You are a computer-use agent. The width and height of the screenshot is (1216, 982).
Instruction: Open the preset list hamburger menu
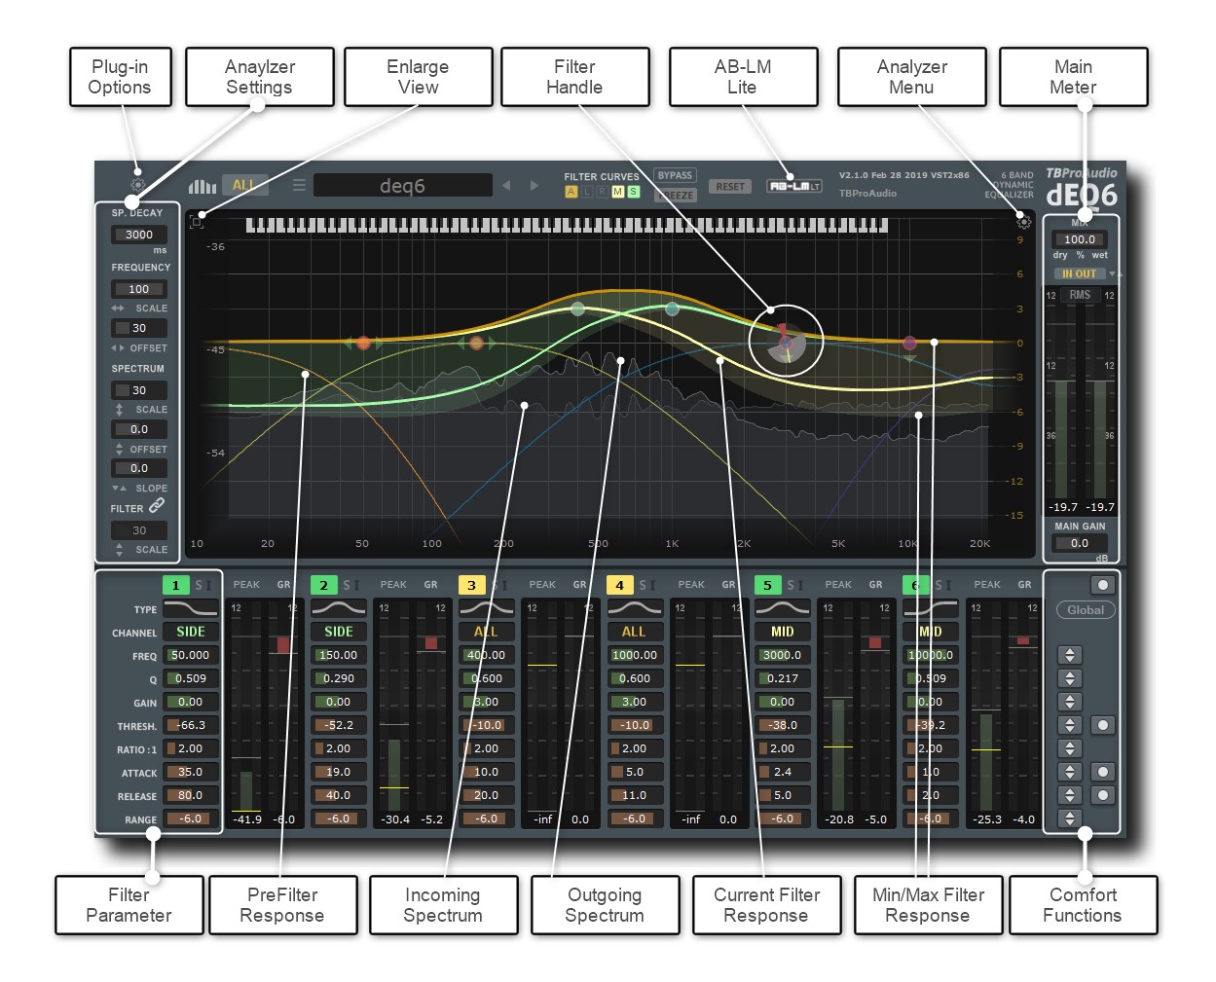(299, 185)
